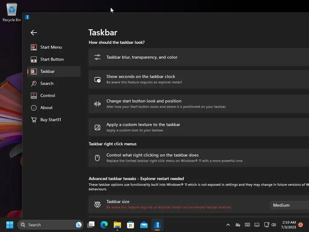Click the OneDrive cloud tray icon

click(238, 225)
